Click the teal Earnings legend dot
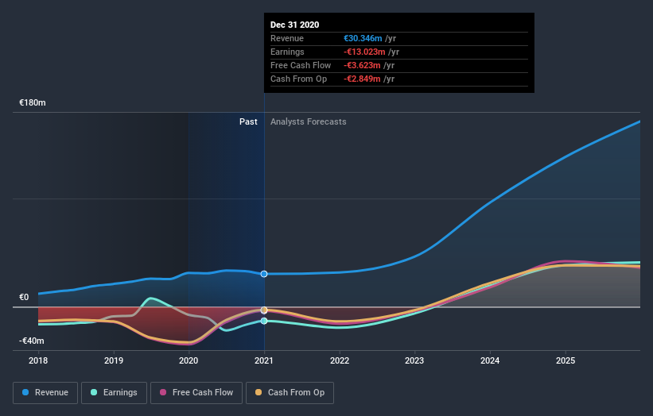This screenshot has height=416, width=653. (x=94, y=392)
